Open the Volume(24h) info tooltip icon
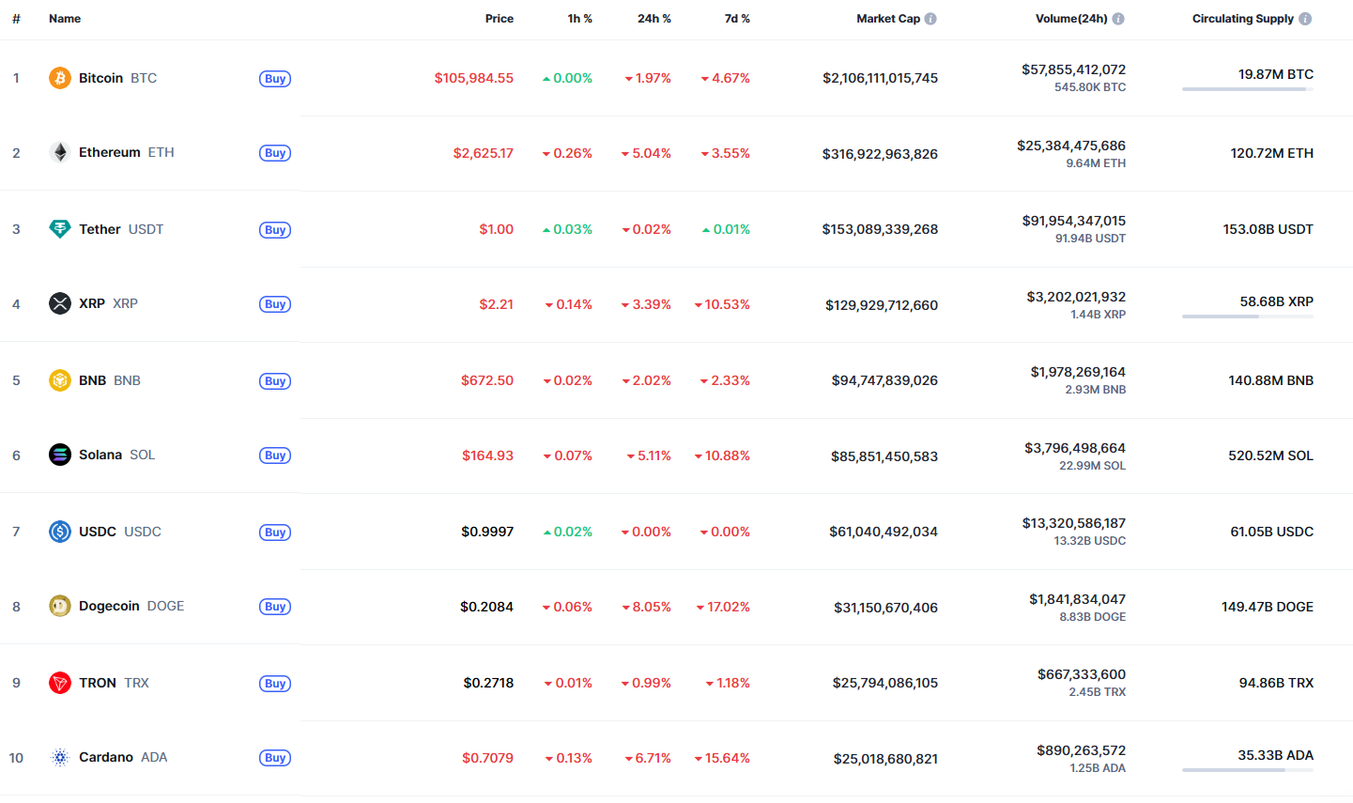Screen dimensions: 1353x803 pos(1118,19)
